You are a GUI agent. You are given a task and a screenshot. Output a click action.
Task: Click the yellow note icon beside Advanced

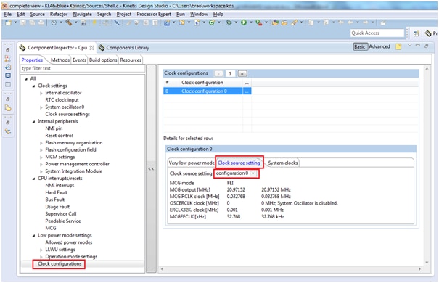point(398,46)
